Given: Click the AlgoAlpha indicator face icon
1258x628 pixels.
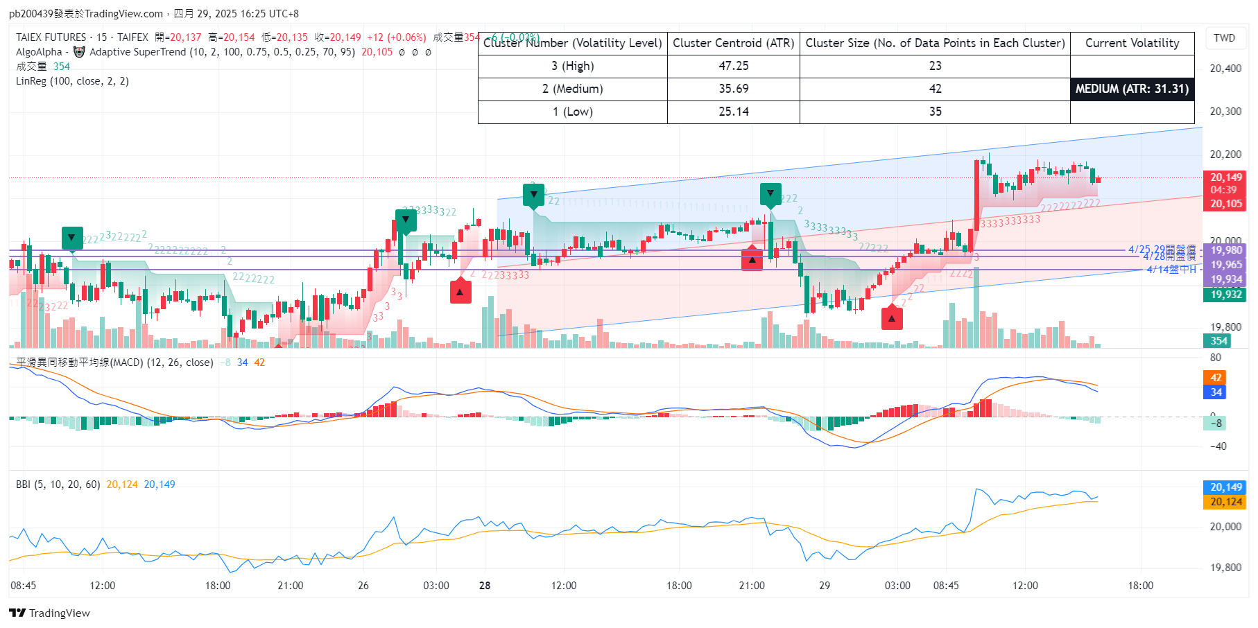Looking at the screenshot, I should click(79, 52).
